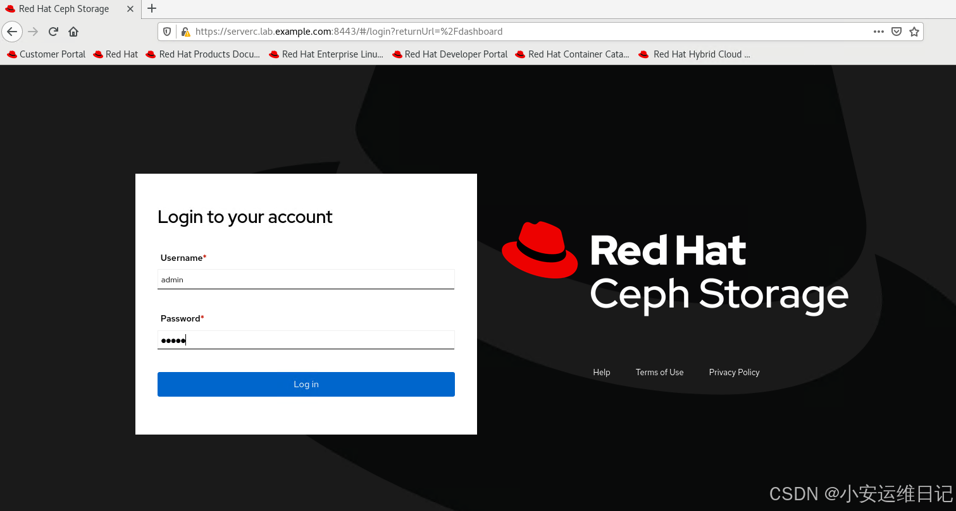
Task: Open a new browser tab
Action: (x=152, y=9)
